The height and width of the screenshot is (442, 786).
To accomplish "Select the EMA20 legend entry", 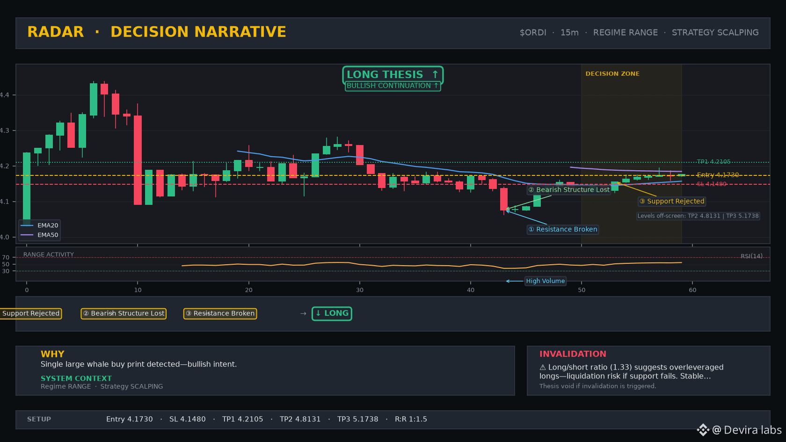I will [x=40, y=225].
